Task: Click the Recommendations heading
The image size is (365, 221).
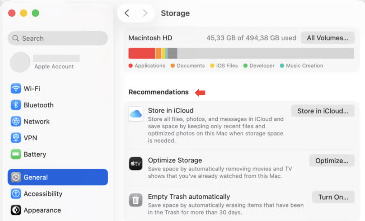Action: point(158,92)
